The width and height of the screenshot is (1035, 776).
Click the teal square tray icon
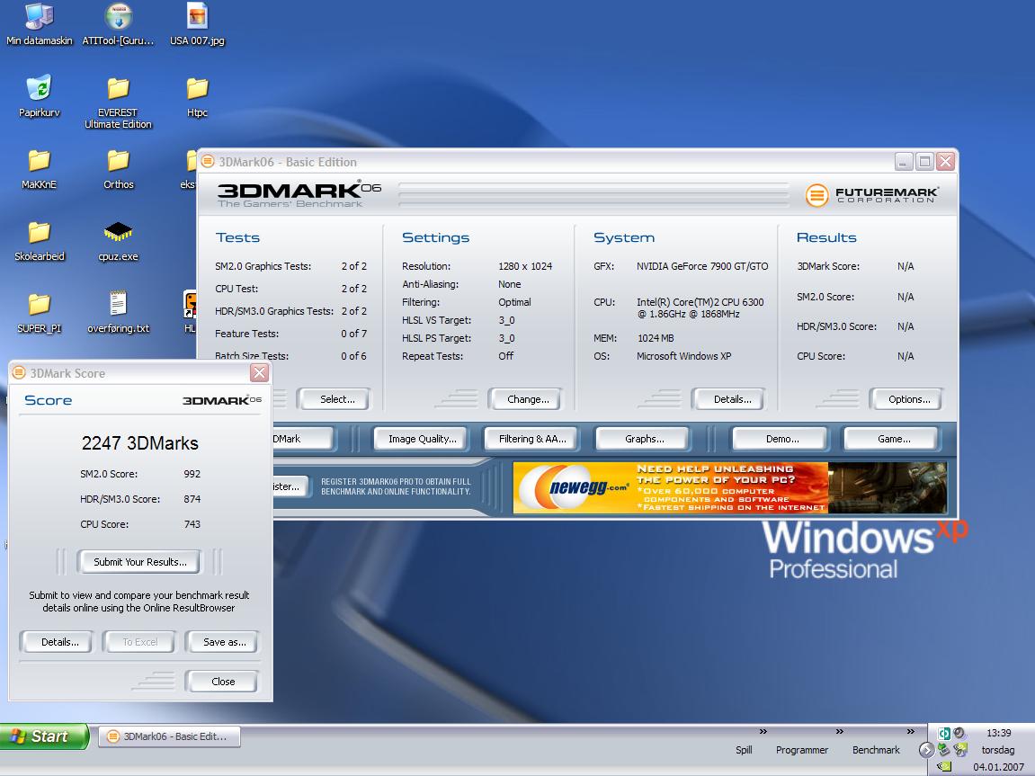coord(944,733)
